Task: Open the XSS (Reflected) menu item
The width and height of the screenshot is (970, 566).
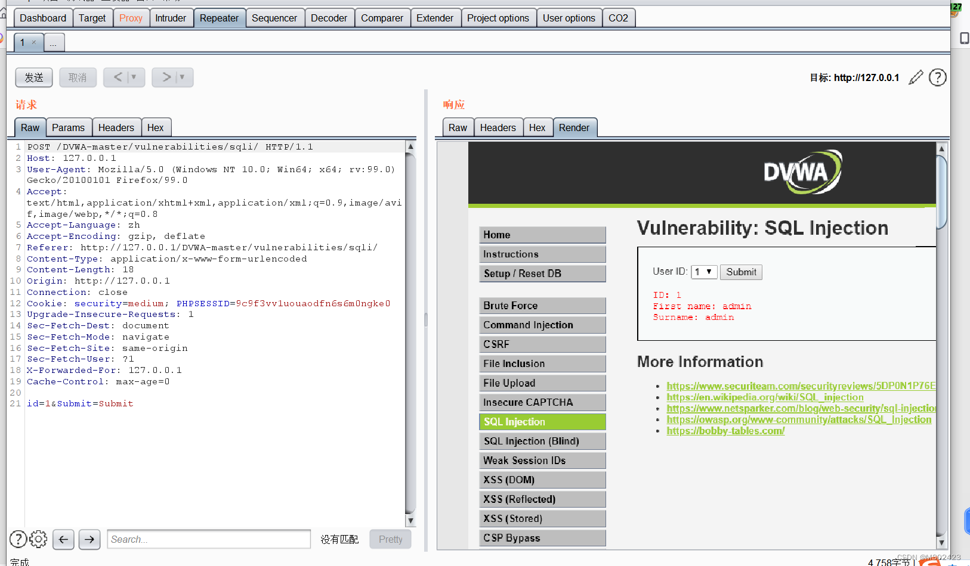Action: tap(542, 499)
